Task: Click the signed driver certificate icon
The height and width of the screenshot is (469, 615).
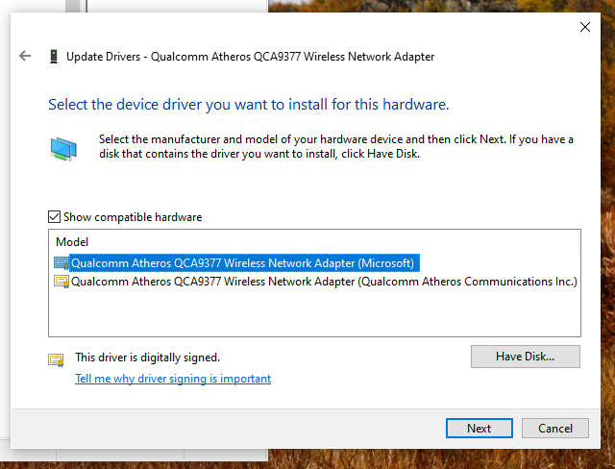Action: (x=56, y=359)
